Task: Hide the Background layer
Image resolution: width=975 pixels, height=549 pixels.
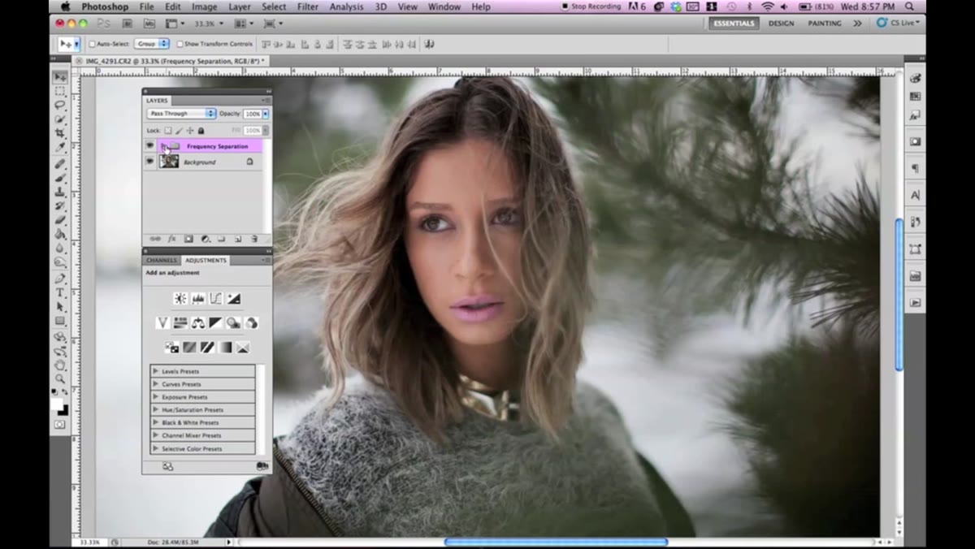Action: 149,162
